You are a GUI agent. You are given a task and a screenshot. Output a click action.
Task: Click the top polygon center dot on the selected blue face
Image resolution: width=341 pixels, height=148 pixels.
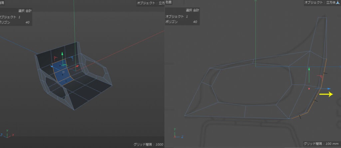click(60, 66)
